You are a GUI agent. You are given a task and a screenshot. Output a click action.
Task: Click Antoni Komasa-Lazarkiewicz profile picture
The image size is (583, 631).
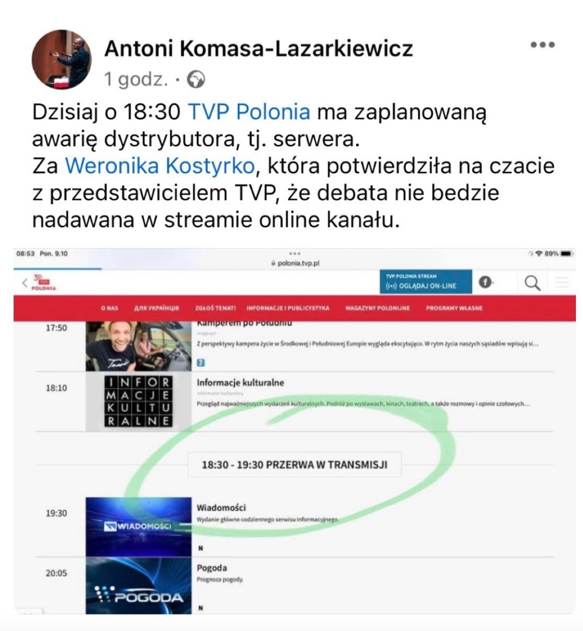click(x=62, y=59)
